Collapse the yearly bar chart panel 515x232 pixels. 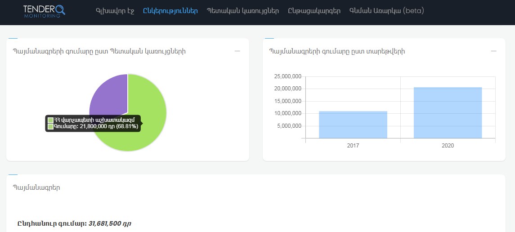pyautogui.click(x=493, y=51)
